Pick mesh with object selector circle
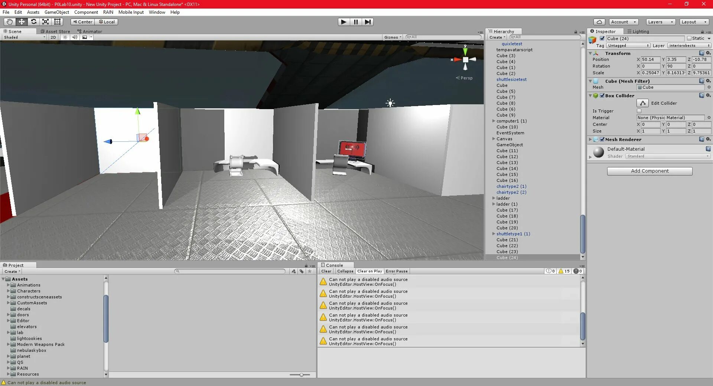 709,87
